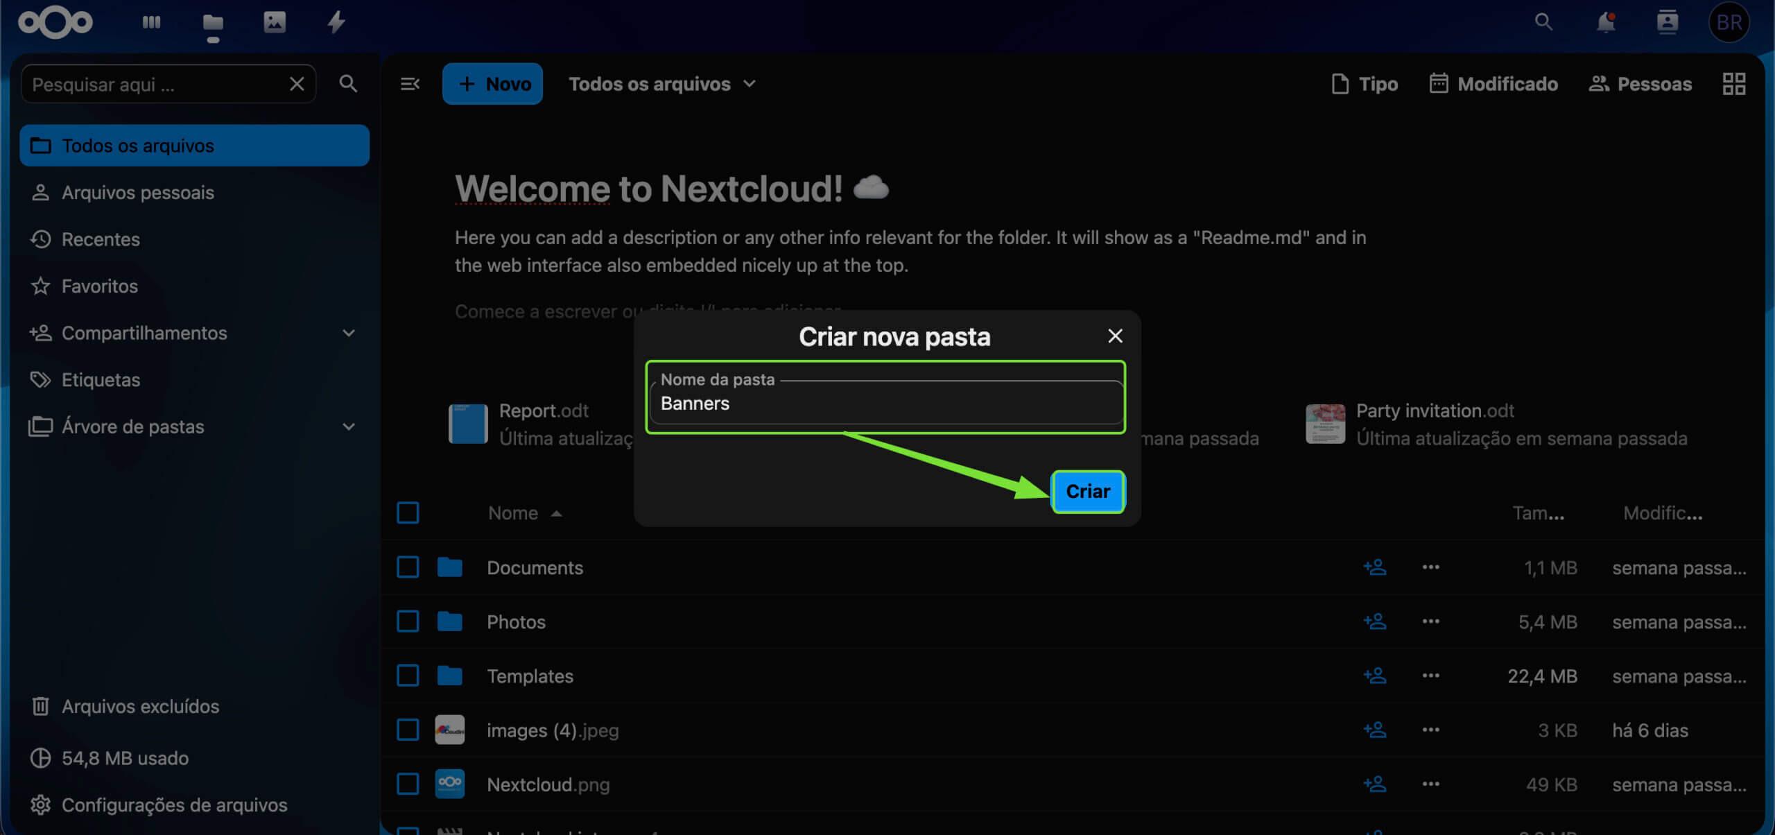Open the Photos app icon in top bar
This screenshot has width=1775, height=835.
point(275,22)
